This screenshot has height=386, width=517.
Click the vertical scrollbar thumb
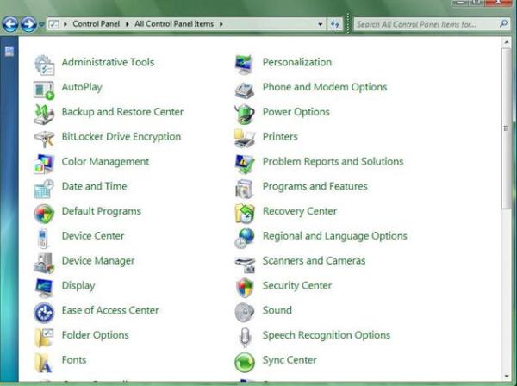click(506, 128)
